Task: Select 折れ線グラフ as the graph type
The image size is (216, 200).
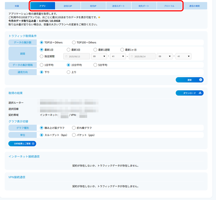Action: click(74, 128)
